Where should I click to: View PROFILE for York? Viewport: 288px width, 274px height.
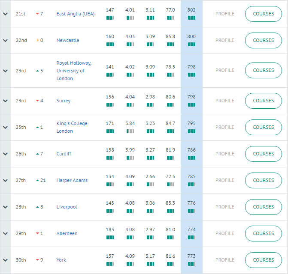pyautogui.click(x=225, y=260)
